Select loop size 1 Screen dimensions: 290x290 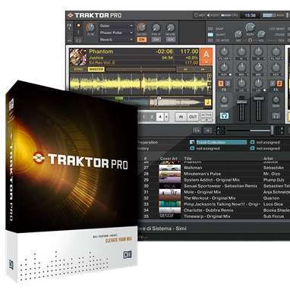tap(143, 117)
